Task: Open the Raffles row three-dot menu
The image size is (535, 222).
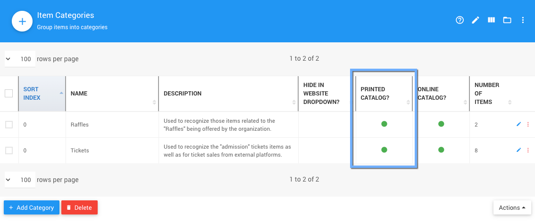Action: (528, 124)
